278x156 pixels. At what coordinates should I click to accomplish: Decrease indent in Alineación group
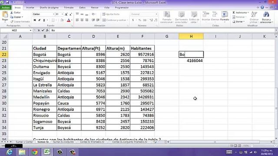93,20
